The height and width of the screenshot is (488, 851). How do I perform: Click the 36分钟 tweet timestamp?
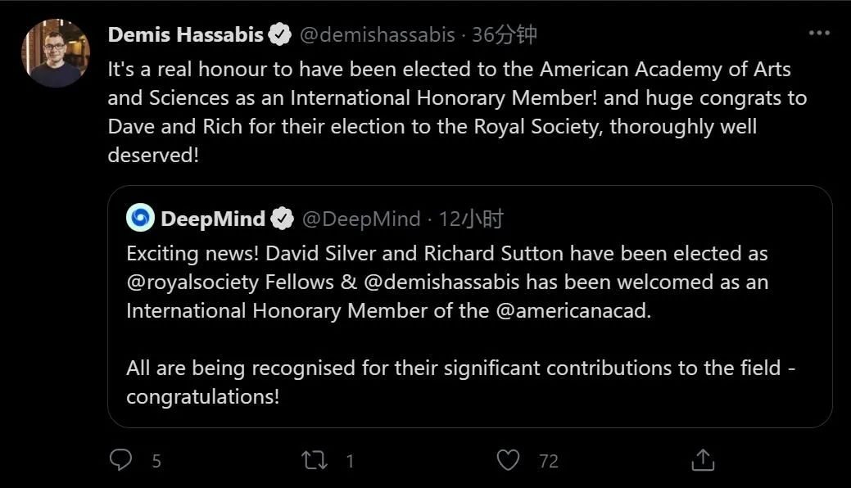tap(505, 35)
